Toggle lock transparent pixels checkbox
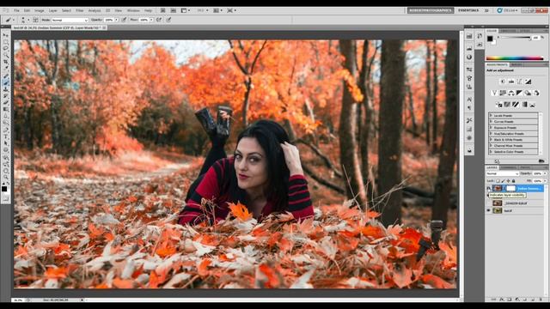This screenshot has width=550, height=309. click(x=498, y=181)
